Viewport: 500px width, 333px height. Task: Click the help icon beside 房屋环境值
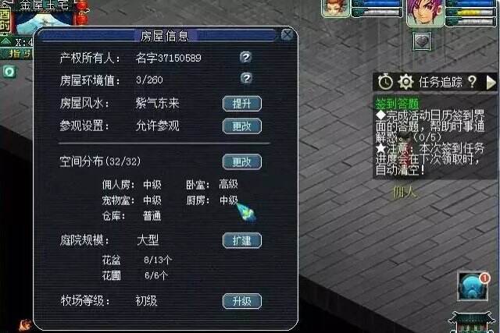pos(246,78)
